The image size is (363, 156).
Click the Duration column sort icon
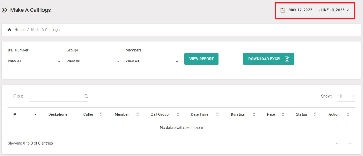click(x=254, y=114)
